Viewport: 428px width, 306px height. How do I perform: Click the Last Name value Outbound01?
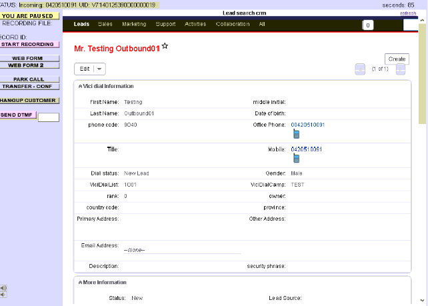139,113
